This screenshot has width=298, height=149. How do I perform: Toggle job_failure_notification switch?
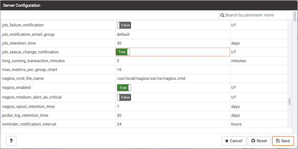(124, 25)
